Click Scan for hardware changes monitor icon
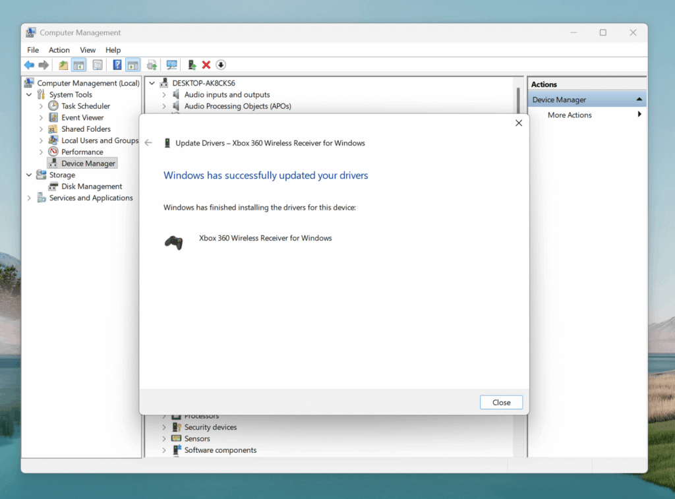675x499 pixels. coord(171,65)
